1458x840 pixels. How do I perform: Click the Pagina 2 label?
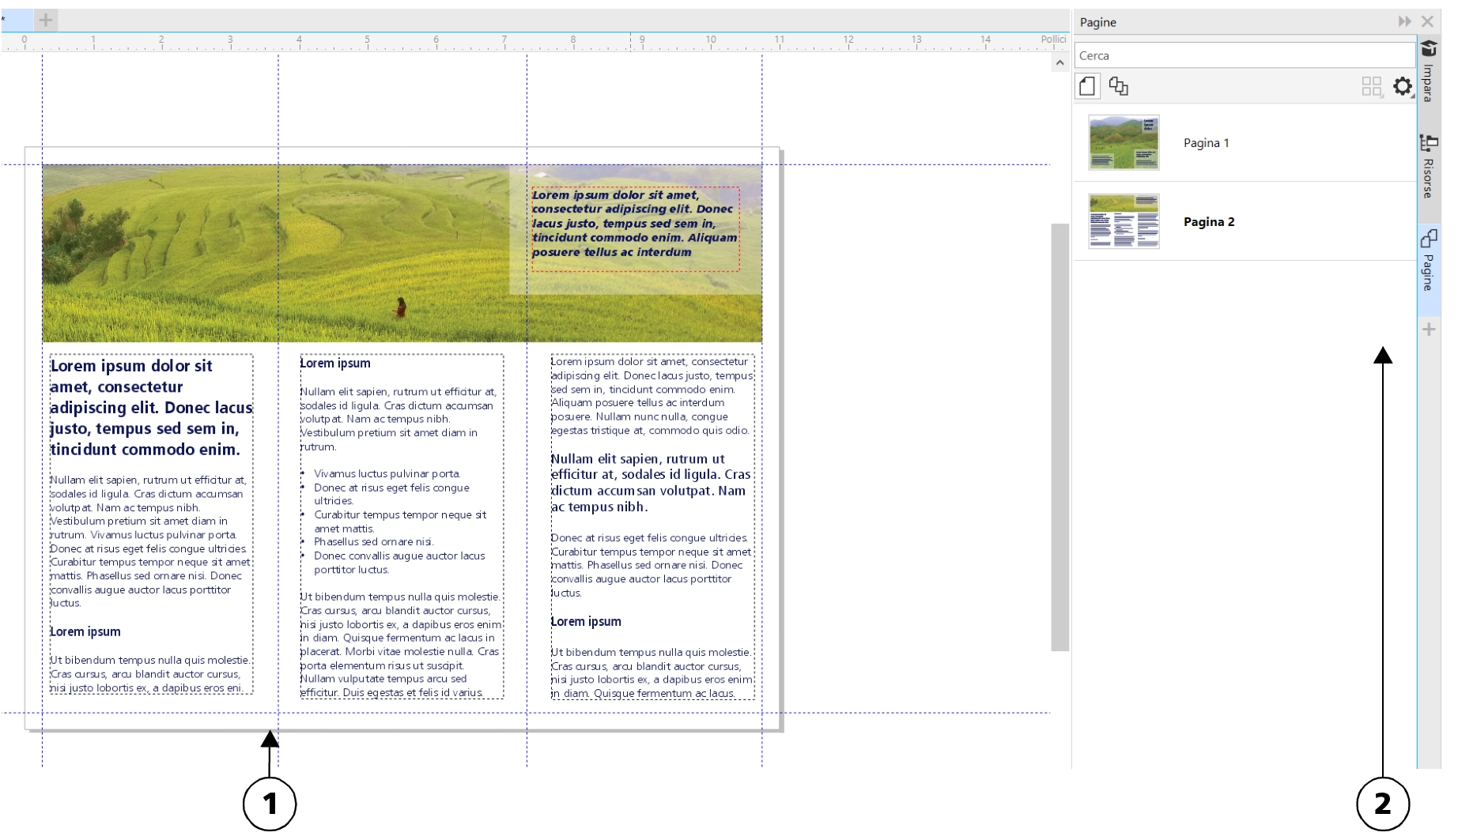[x=1208, y=222]
